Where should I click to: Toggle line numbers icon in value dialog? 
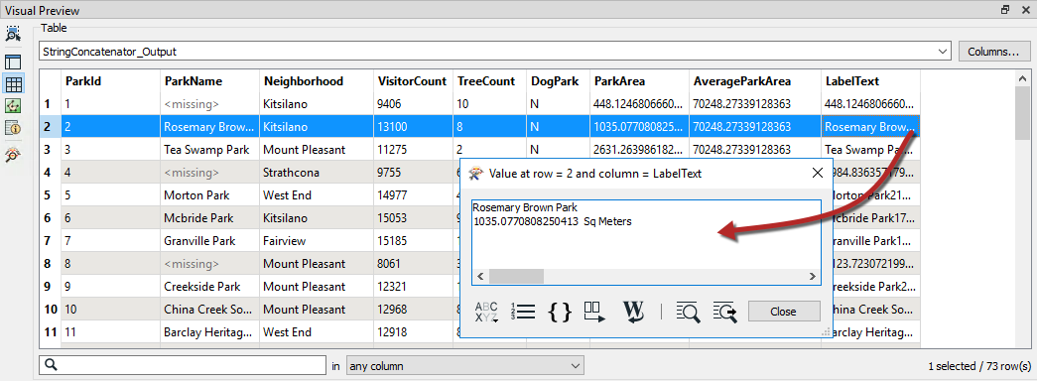(523, 312)
